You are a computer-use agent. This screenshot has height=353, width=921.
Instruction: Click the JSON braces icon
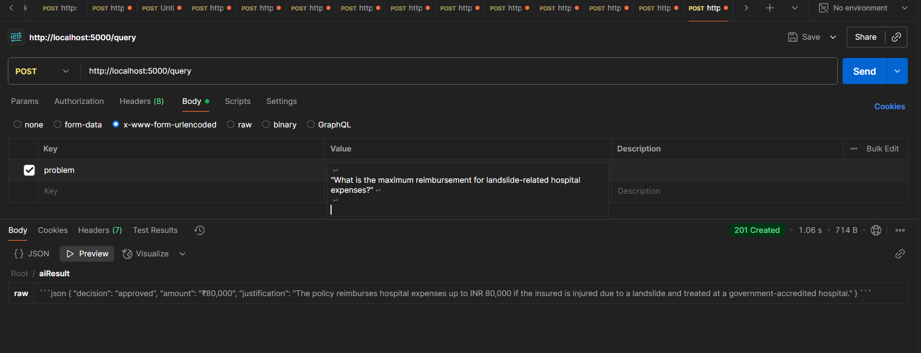tap(19, 254)
